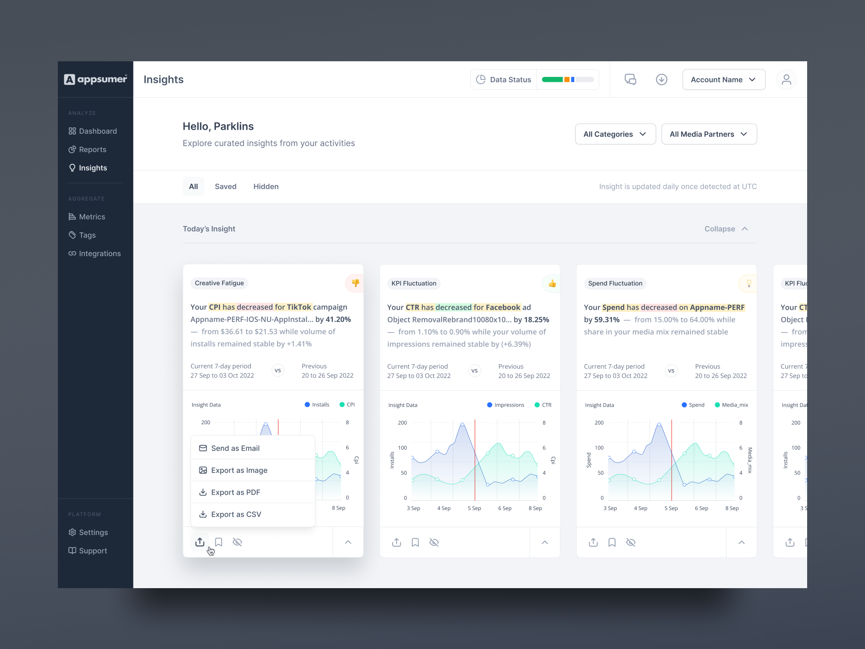Open the All Categories dropdown
This screenshot has height=649, width=865.
(615, 134)
